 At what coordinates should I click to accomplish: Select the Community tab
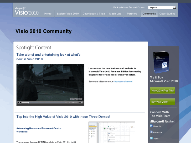click(x=149, y=14)
